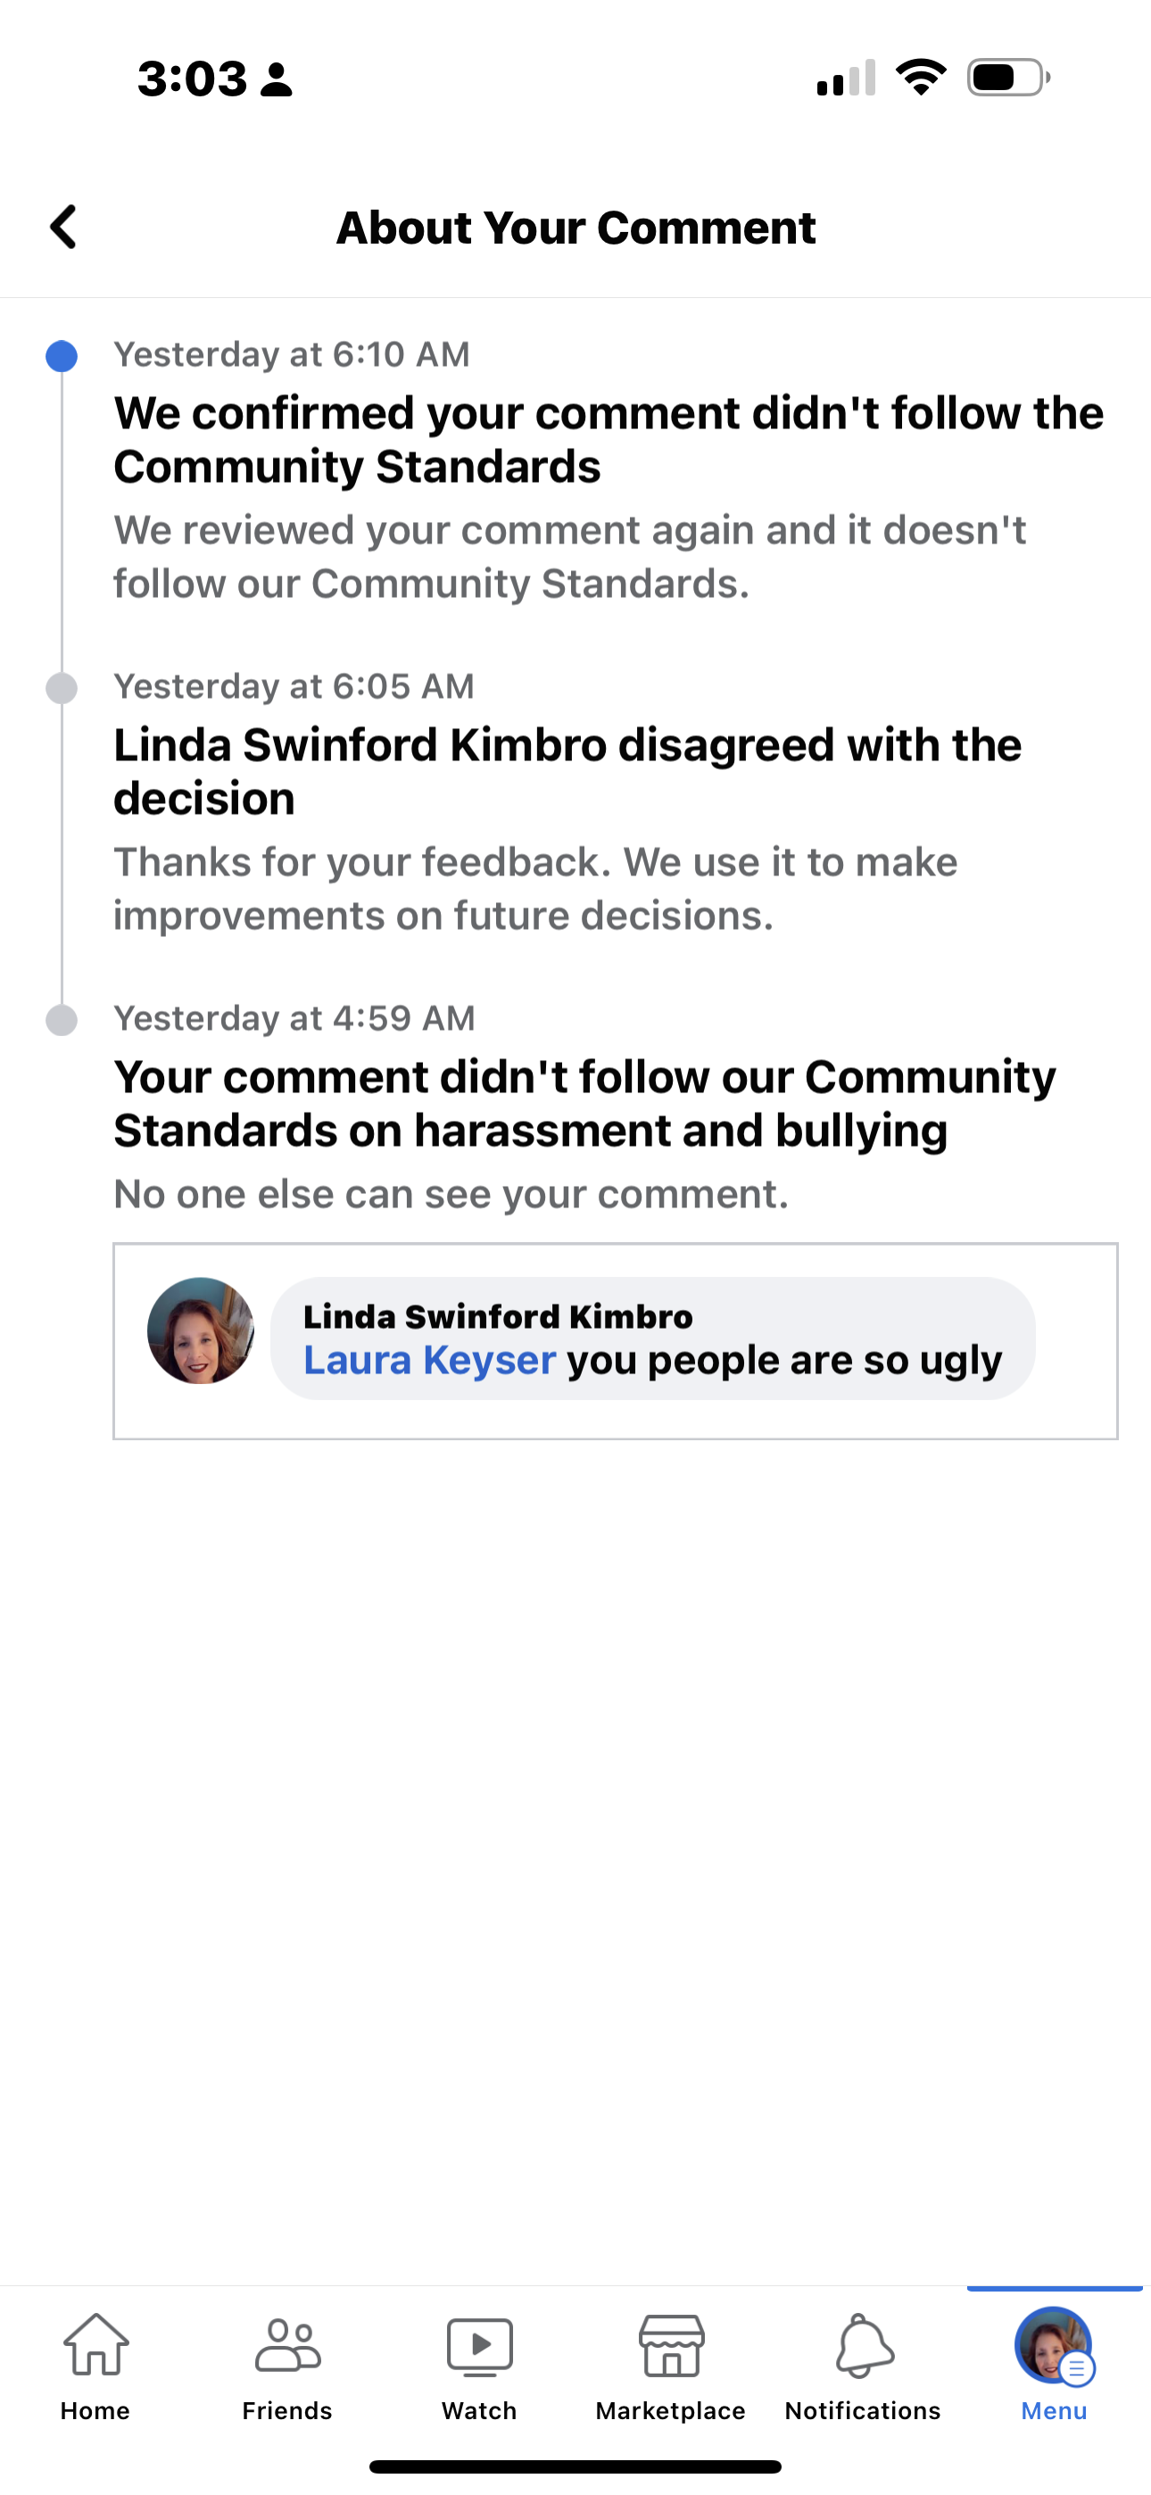
Task: Select the About Your Comment title
Action: pyautogui.click(x=575, y=228)
